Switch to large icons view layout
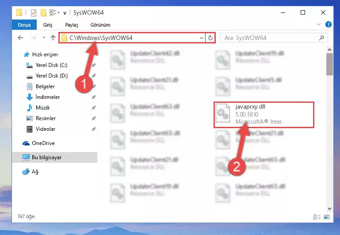This screenshot has height=235, width=340. pos(327,217)
